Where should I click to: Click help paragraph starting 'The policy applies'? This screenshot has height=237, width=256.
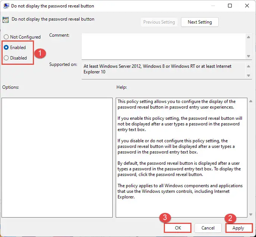pyautogui.click(x=180, y=191)
